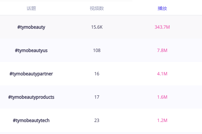Screen dimensions: 202x134
Task: Select the 108 video count cell
Action: click(97, 50)
